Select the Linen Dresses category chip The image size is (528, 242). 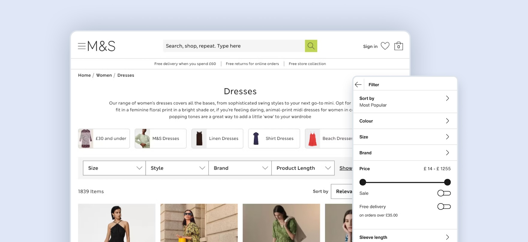pyautogui.click(x=217, y=138)
